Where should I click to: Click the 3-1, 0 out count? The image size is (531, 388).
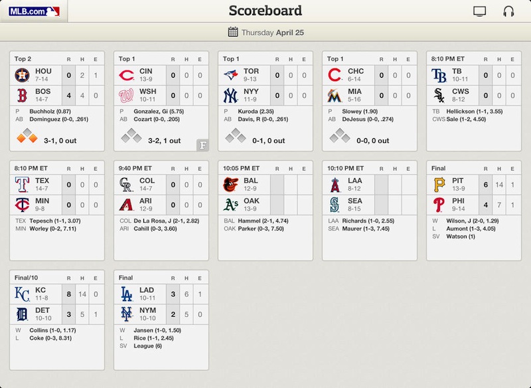(60, 141)
